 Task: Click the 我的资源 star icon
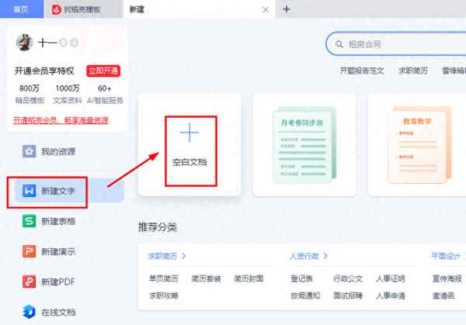(x=30, y=151)
